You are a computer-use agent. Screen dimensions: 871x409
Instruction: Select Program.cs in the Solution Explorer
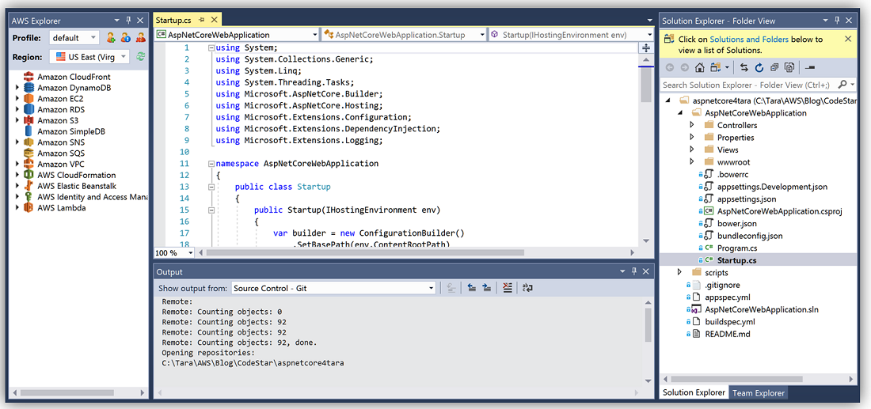pyautogui.click(x=736, y=248)
